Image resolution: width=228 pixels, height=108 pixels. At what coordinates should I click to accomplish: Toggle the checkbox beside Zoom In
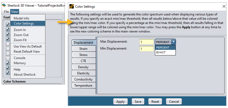[x=8, y=30]
